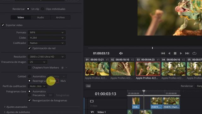Select Restringir a quality radio button
Screen dimensions: 202x114
click(29, 81)
